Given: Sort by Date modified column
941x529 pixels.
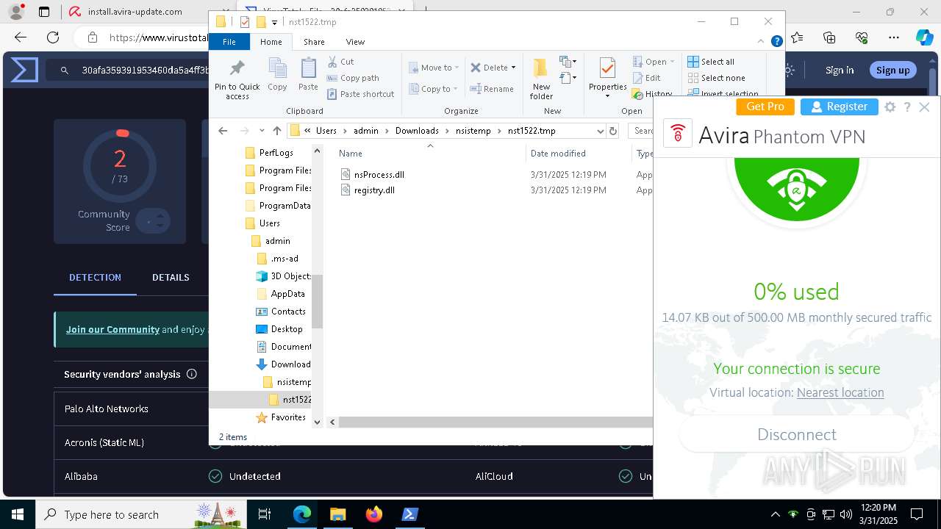Looking at the screenshot, I should [558, 154].
